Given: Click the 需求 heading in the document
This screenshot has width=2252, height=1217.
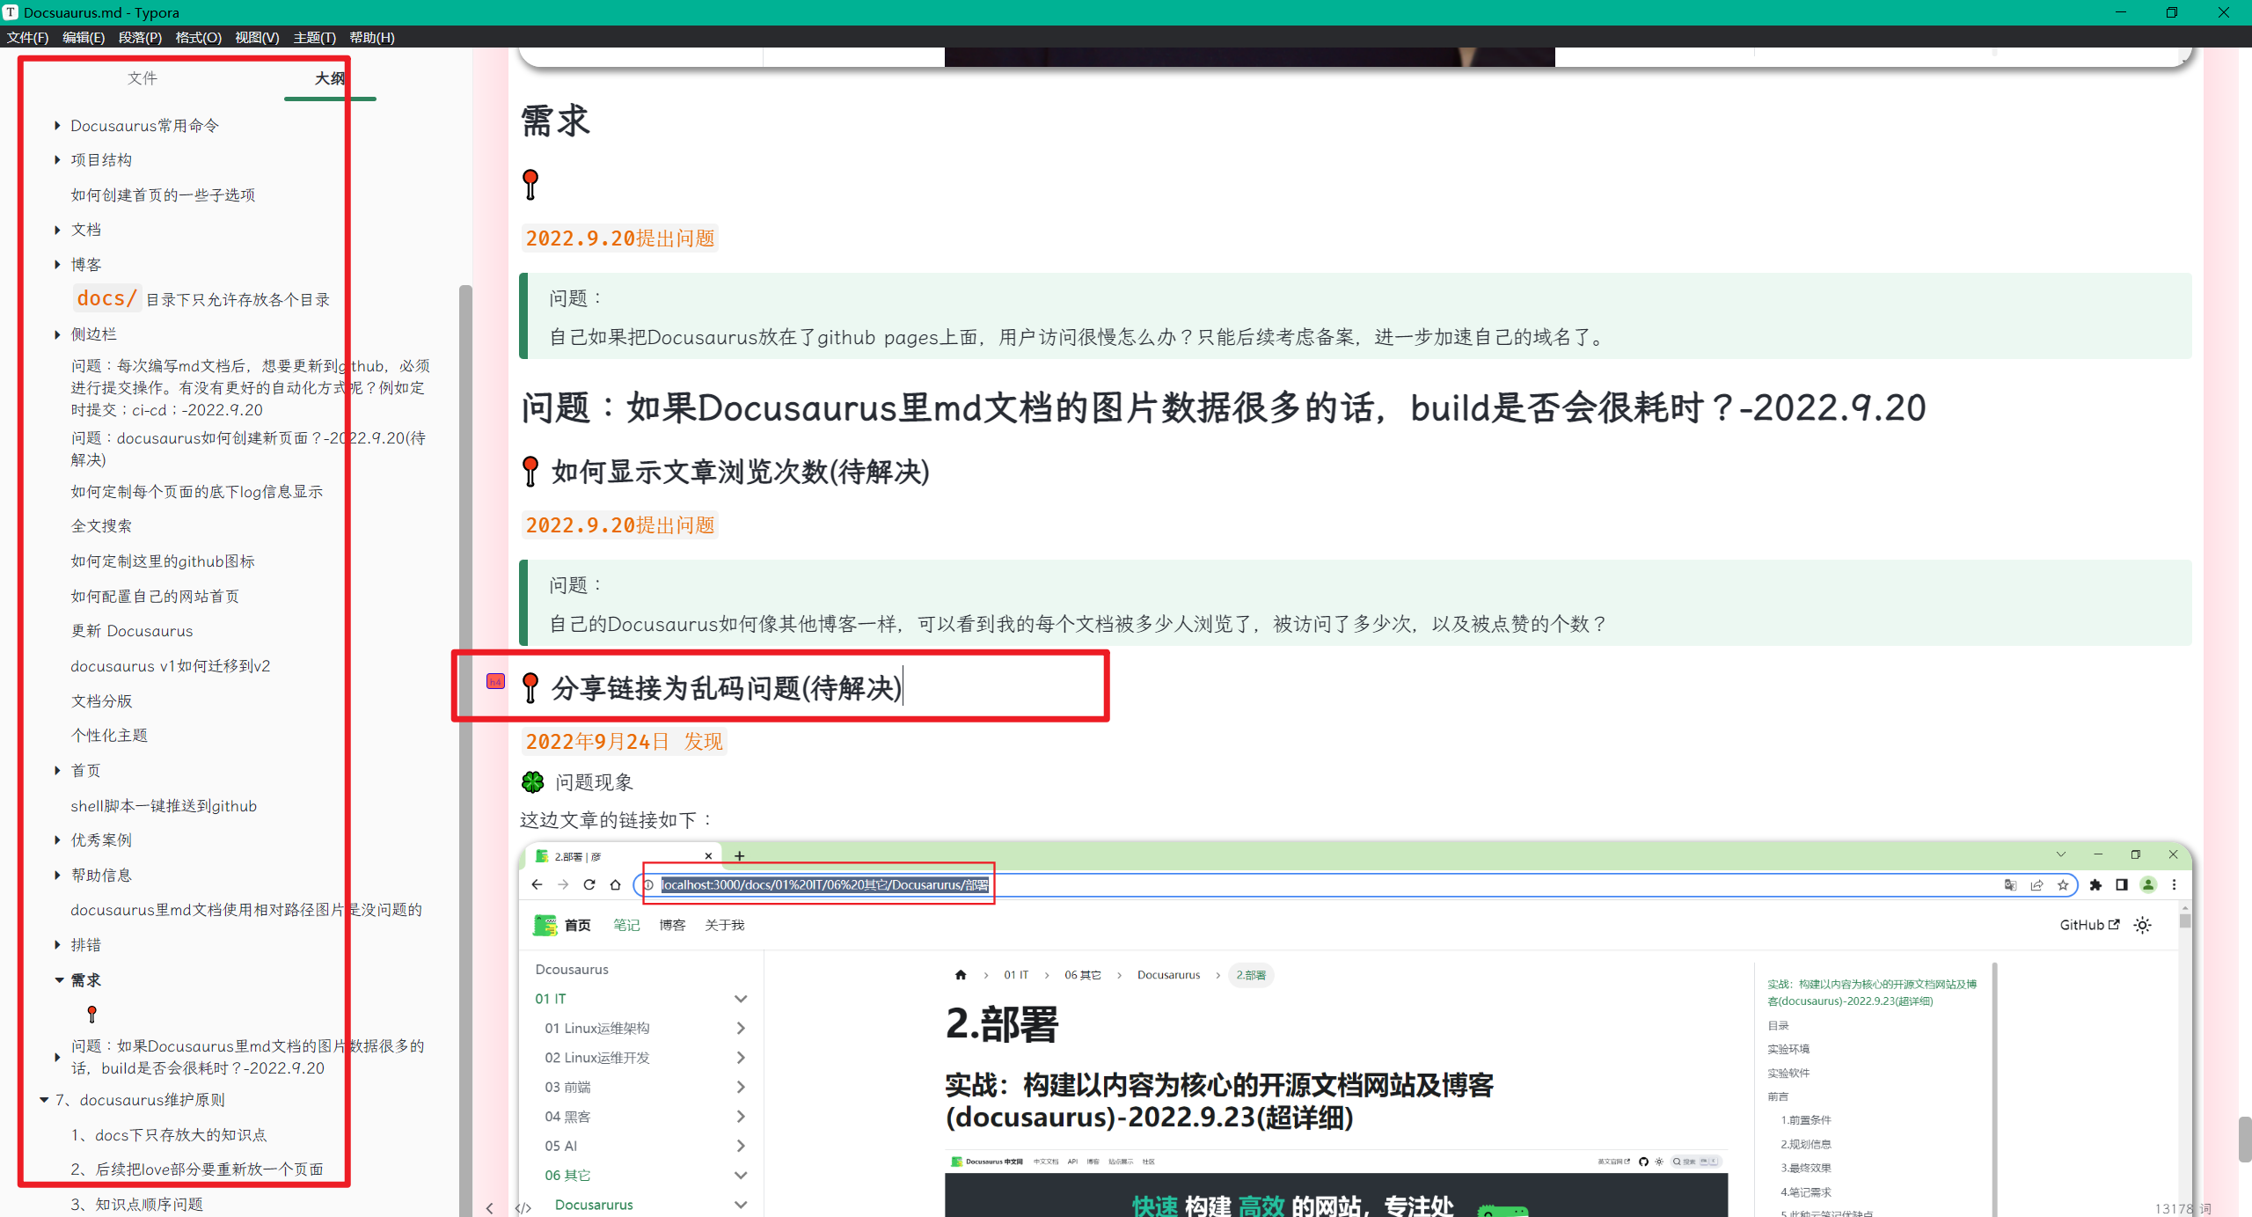Looking at the screenshot, I should point(555,121).
